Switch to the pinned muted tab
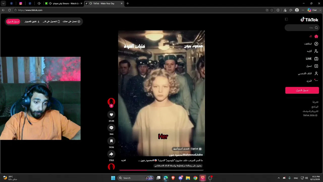 [x=39, y=4]
